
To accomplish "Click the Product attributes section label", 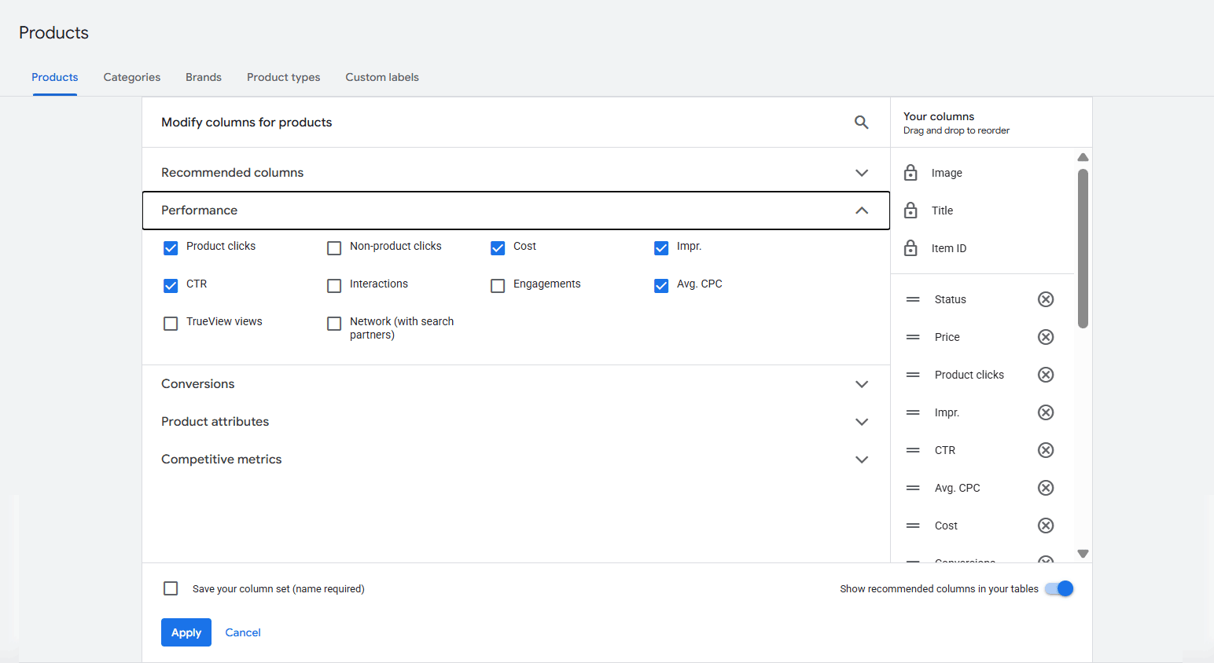I will click(x=215, y=422).
